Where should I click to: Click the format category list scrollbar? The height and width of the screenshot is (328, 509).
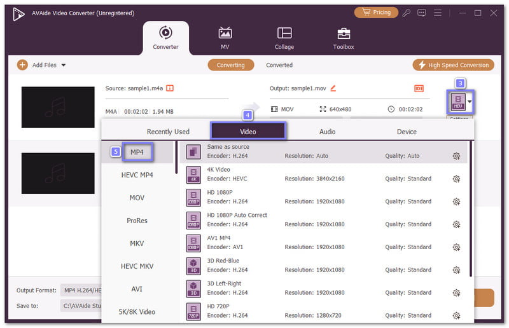[x=177, y=158]
